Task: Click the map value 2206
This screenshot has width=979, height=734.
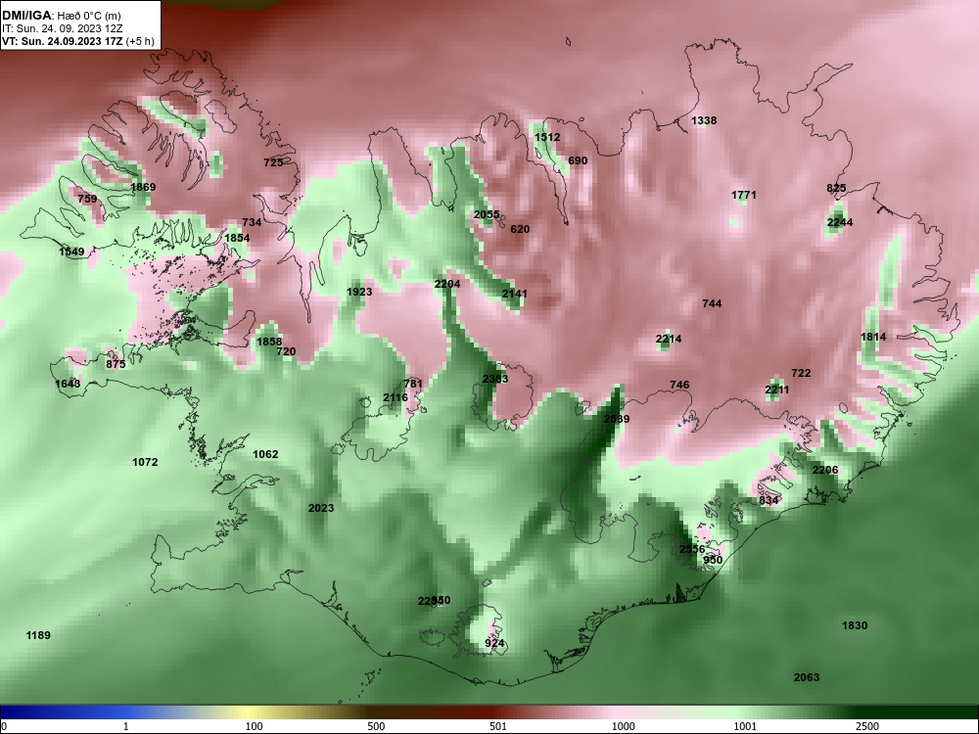Action: (x=824, y=470)
